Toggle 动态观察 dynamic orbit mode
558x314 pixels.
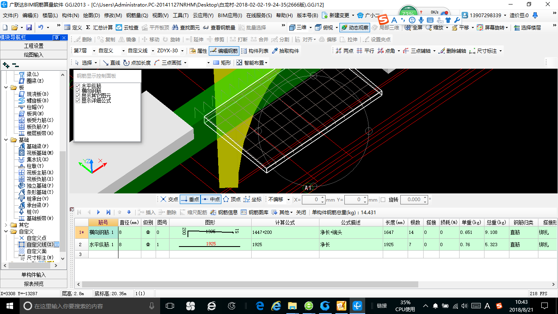click(x=355, y=27)
